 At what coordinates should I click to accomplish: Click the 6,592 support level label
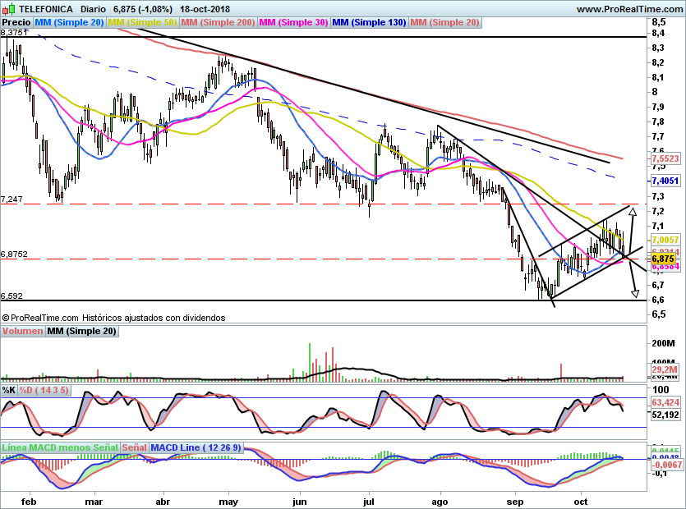12,296
